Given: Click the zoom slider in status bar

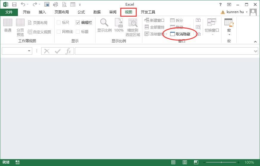Looking at the screenshot, I should [221, 162].
